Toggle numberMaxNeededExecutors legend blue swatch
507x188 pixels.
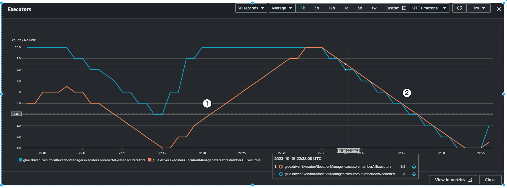[20, 160]
